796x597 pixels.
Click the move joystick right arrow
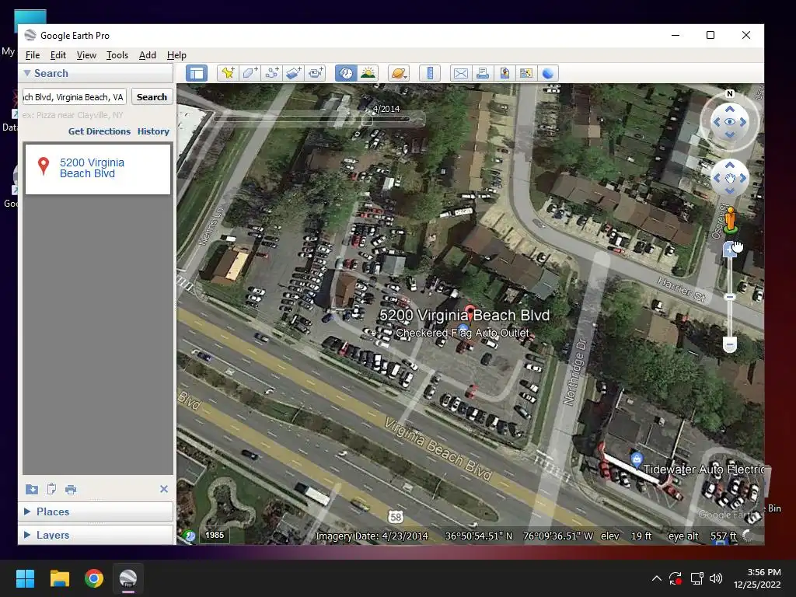(742, 178)
